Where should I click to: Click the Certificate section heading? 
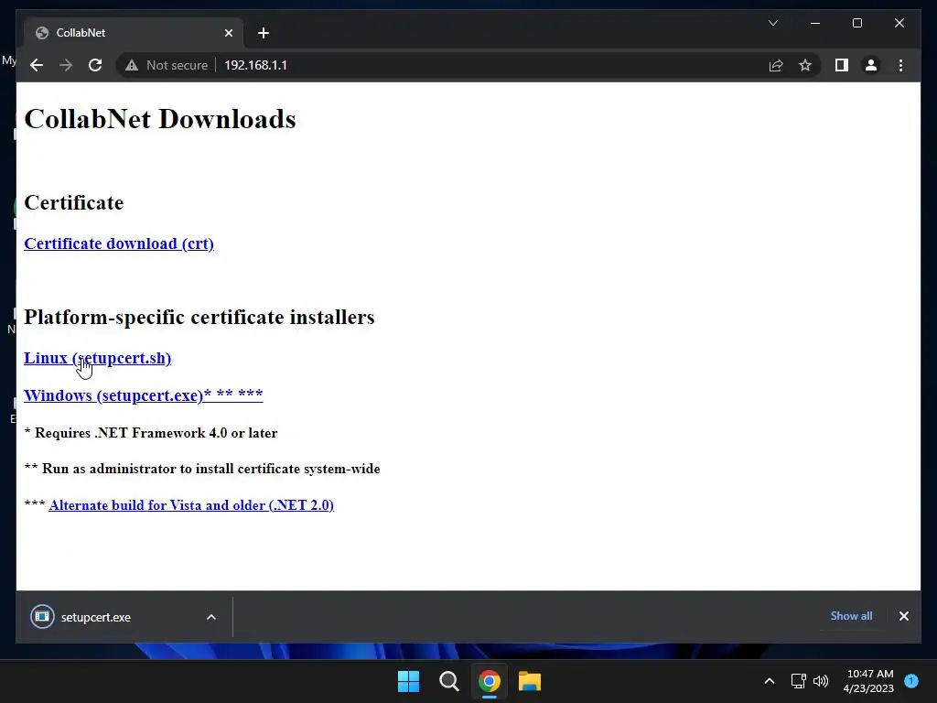74,202
